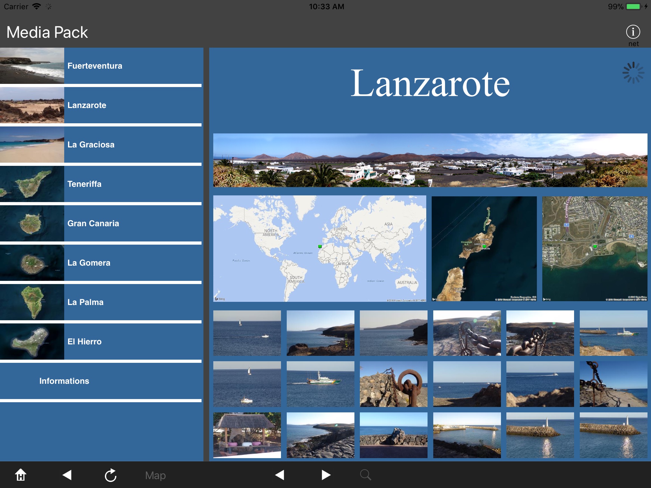Click La Palma island thumbnail image

click(x=32, y=302)
